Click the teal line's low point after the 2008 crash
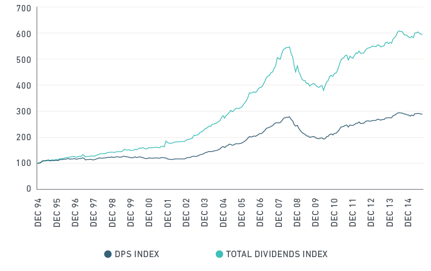The height and width of the screenshot is (271, 431). (x=323, y=90)
